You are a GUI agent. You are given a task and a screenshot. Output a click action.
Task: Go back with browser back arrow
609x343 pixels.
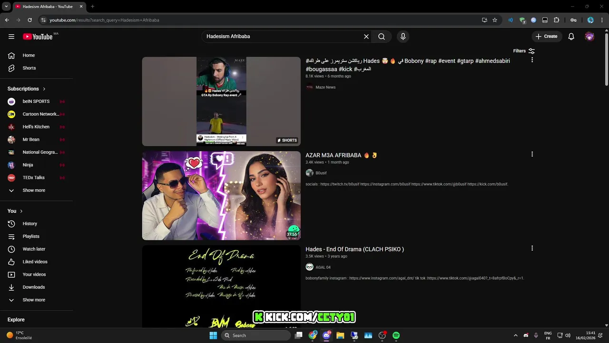(x=7, y=20)
